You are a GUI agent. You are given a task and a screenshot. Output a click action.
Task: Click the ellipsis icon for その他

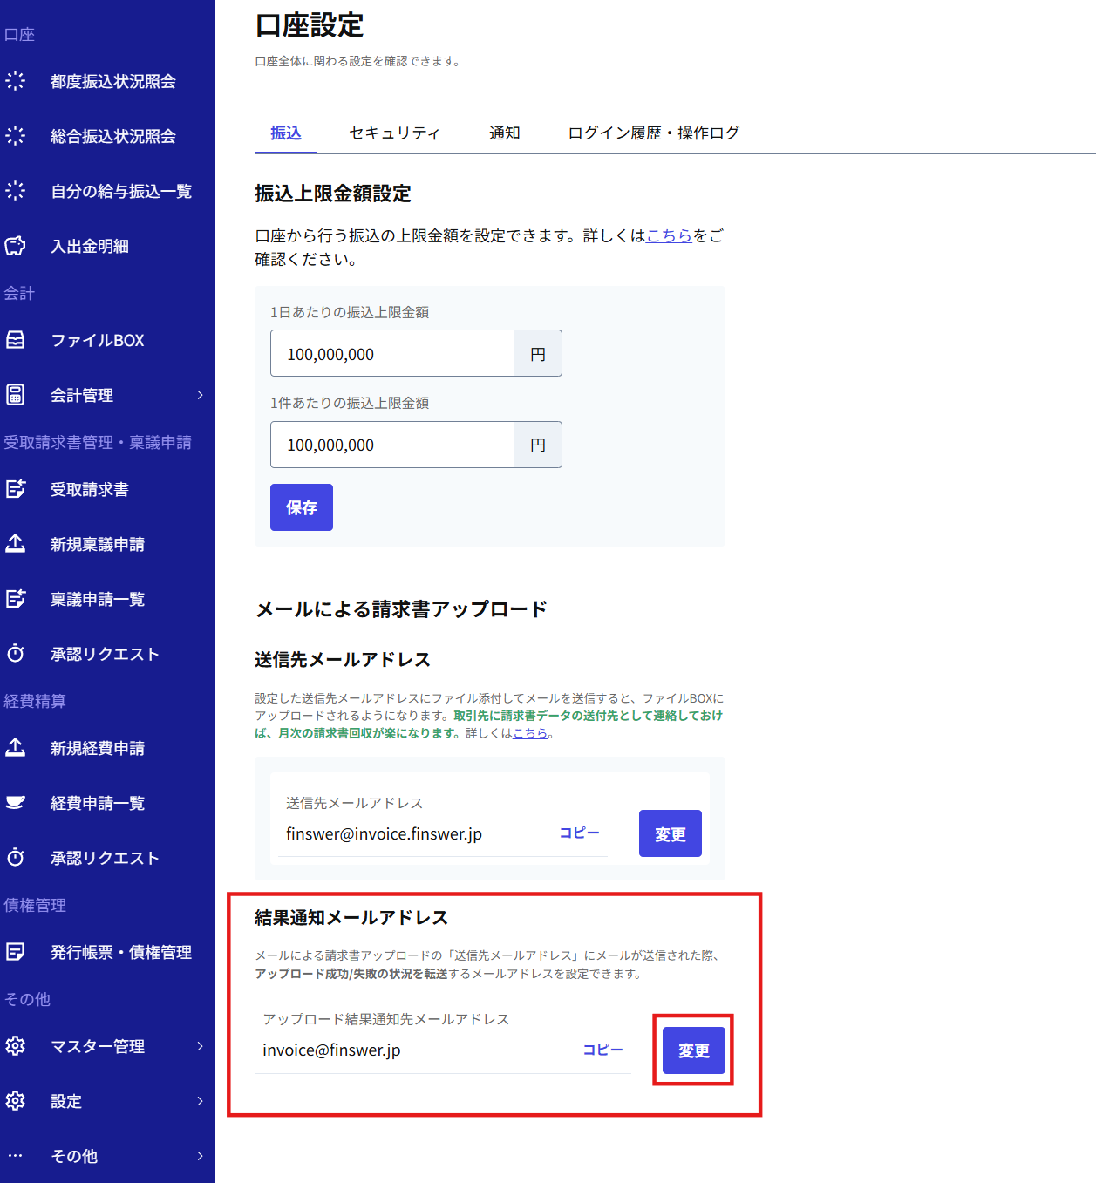pos(16,1156)
